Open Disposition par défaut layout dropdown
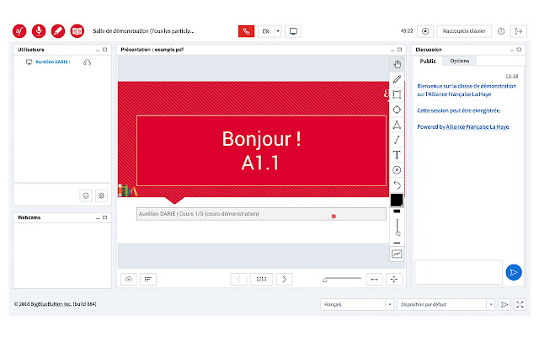The image size is (539, 337). coord(446,305)
